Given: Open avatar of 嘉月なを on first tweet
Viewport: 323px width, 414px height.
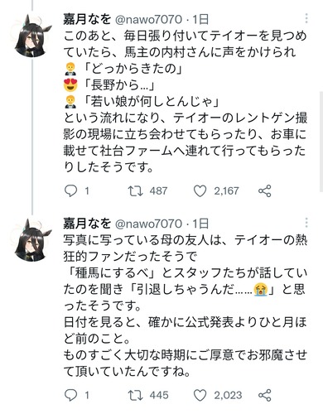Looking at the screenshot, I should [32, 36].
